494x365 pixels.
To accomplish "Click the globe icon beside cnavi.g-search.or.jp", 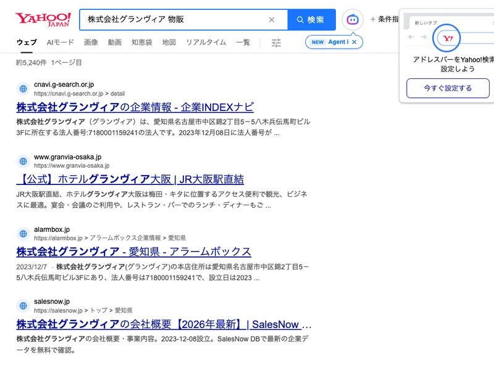I will pyautogui.click(x=23, y=89).
